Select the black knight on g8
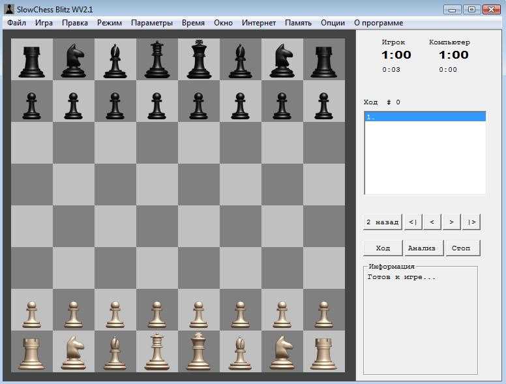This screenshot has width=506, height=384. [282, 61]
